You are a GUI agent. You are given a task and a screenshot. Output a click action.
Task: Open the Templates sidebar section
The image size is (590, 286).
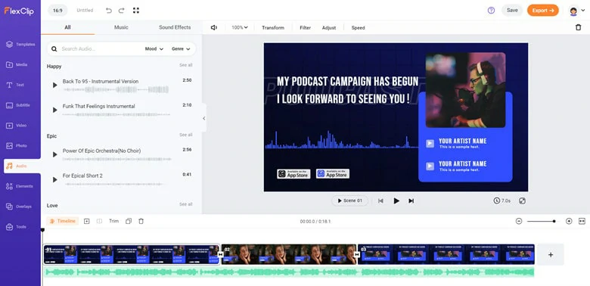click(20, 45)
